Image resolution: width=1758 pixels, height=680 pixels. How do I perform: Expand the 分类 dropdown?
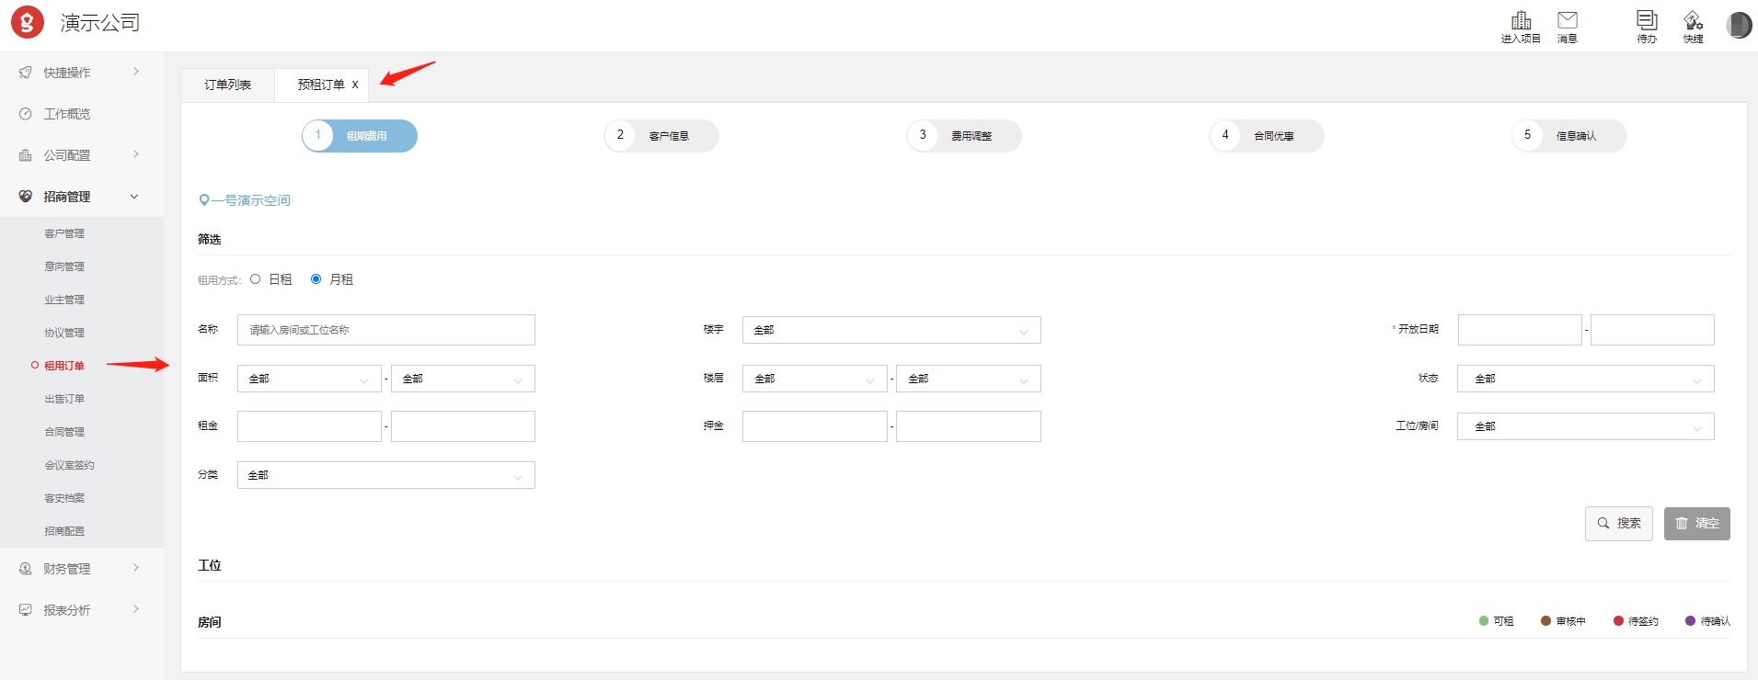385,475
